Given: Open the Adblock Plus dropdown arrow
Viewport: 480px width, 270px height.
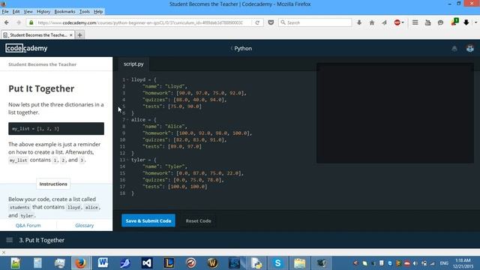Looking at the screenshot, I should [403, 22].
